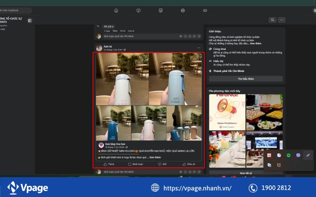Click the comment box above Ánh Hà's post

(152, 36)
